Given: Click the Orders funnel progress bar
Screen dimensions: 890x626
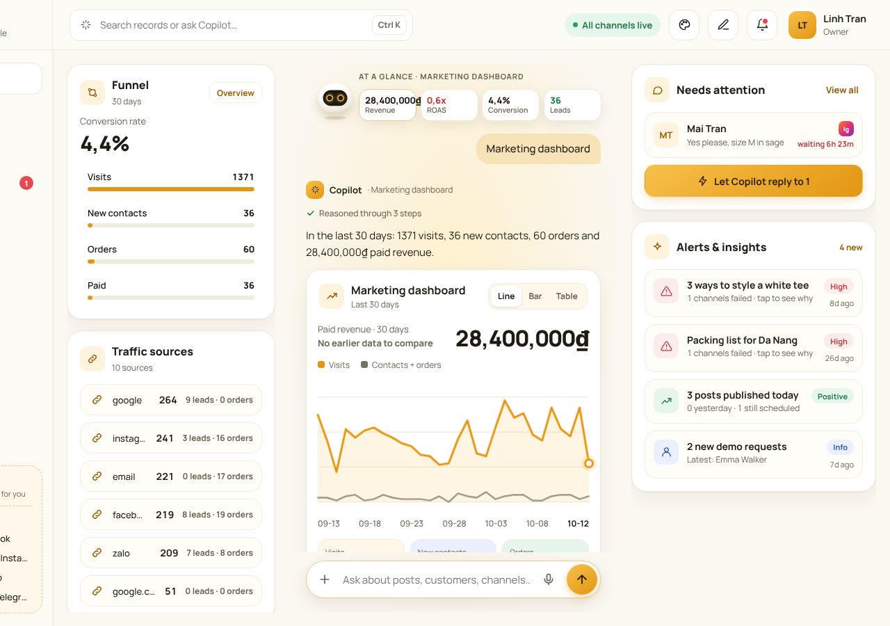Looking at the screenshot, I should [x=171, y=262].
